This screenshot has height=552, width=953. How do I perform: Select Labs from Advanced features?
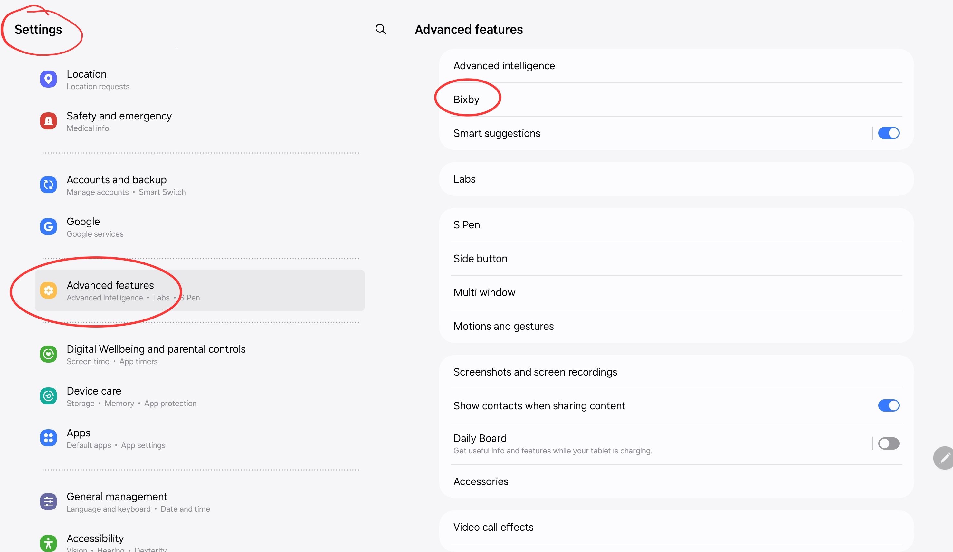pyautogui.click(x=464, y=179)
